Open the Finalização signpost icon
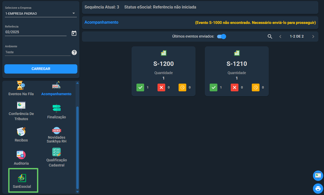 coord(57,109)
